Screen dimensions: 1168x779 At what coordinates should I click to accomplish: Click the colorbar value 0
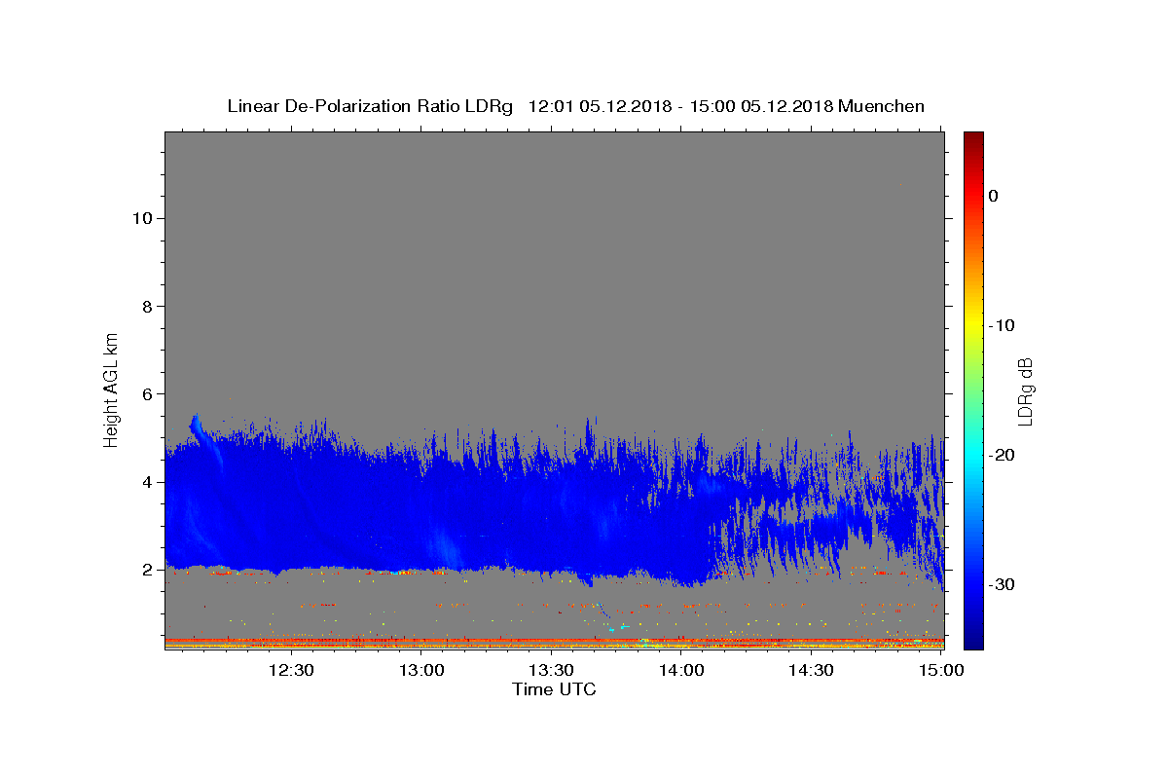pos(993,196)
